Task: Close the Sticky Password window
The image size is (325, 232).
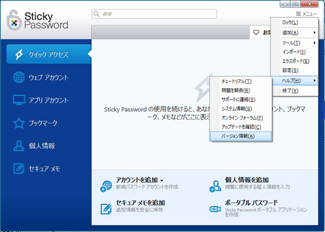Action: click(310, 4)
